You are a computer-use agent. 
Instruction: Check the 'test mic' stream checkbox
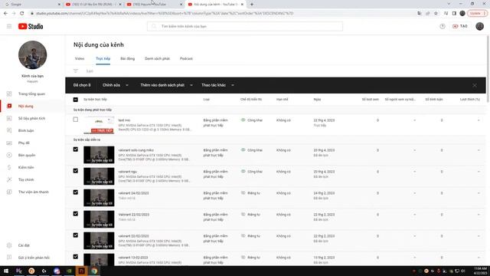(76, 120)
